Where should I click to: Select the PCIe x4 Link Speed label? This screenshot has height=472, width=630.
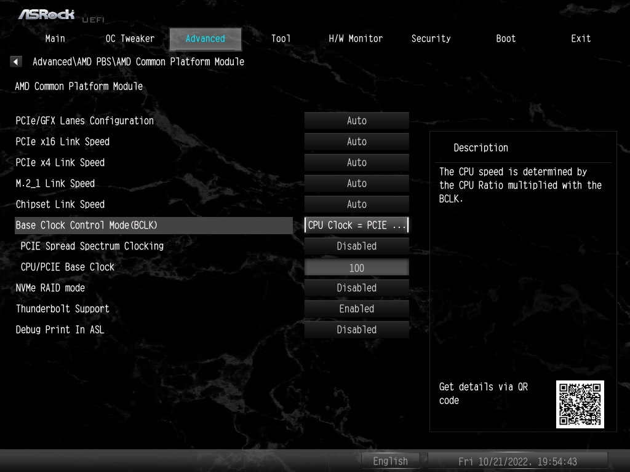click(60, 162)
